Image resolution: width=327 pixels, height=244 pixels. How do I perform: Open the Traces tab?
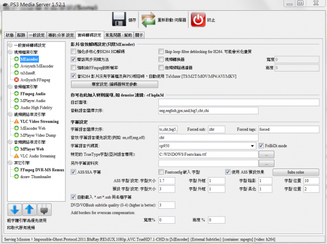coord(21,35)
